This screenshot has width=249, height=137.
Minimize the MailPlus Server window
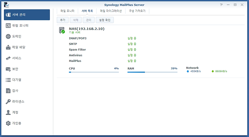click(x=228, y=5)
